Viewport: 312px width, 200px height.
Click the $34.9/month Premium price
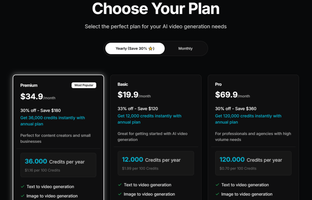[38, 96]
